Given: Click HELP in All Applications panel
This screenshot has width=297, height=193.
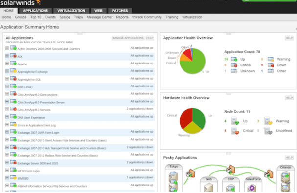Looking at the screenshot, I should 150,38.
